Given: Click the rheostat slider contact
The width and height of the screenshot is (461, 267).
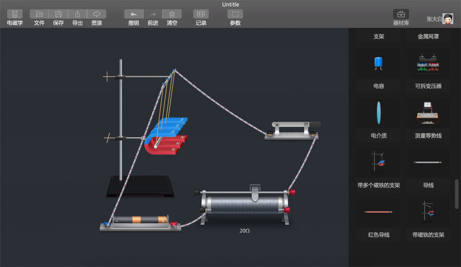Looking at the screenshot, I should tap(255, 189).
